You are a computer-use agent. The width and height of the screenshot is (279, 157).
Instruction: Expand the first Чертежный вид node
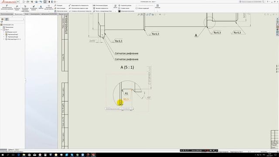click(x=4, y=34)
